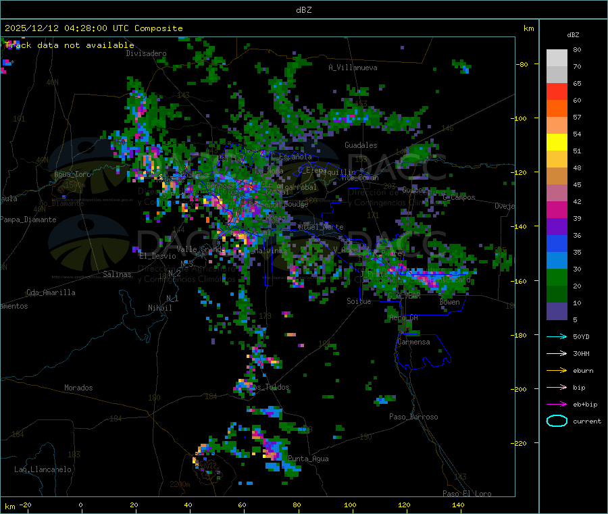Select the dark green 10-20 dBZ swatch
This screenshot has width=608, height=514.
[557, 294]
